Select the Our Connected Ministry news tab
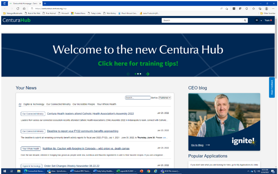Screen dimensions: 278x174 58,104
